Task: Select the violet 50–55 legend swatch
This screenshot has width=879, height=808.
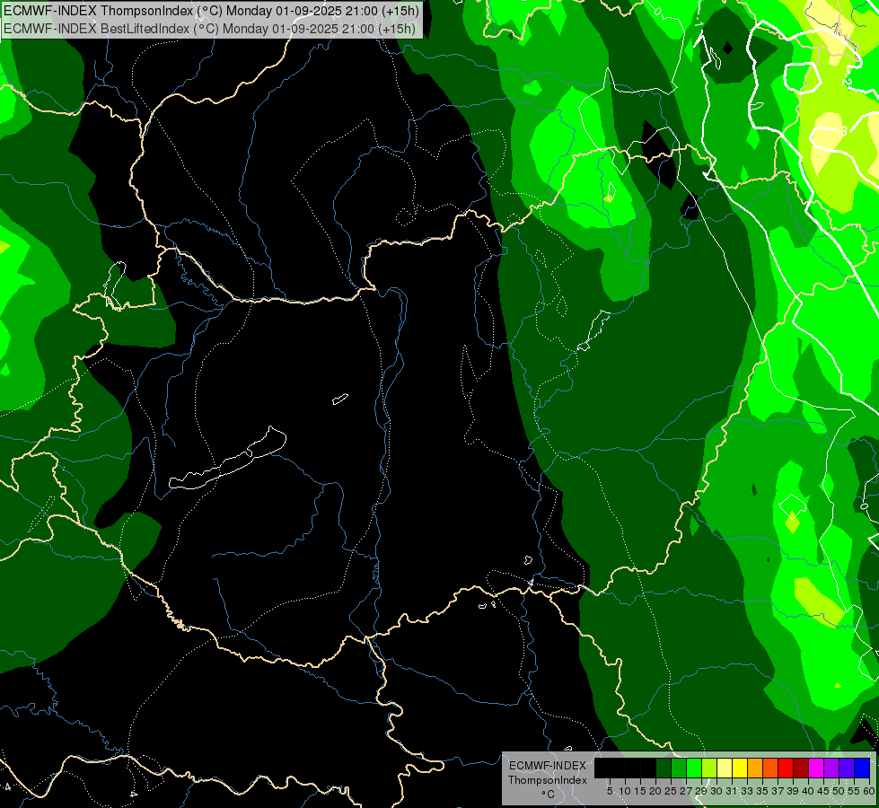Action: coord(847,768)
